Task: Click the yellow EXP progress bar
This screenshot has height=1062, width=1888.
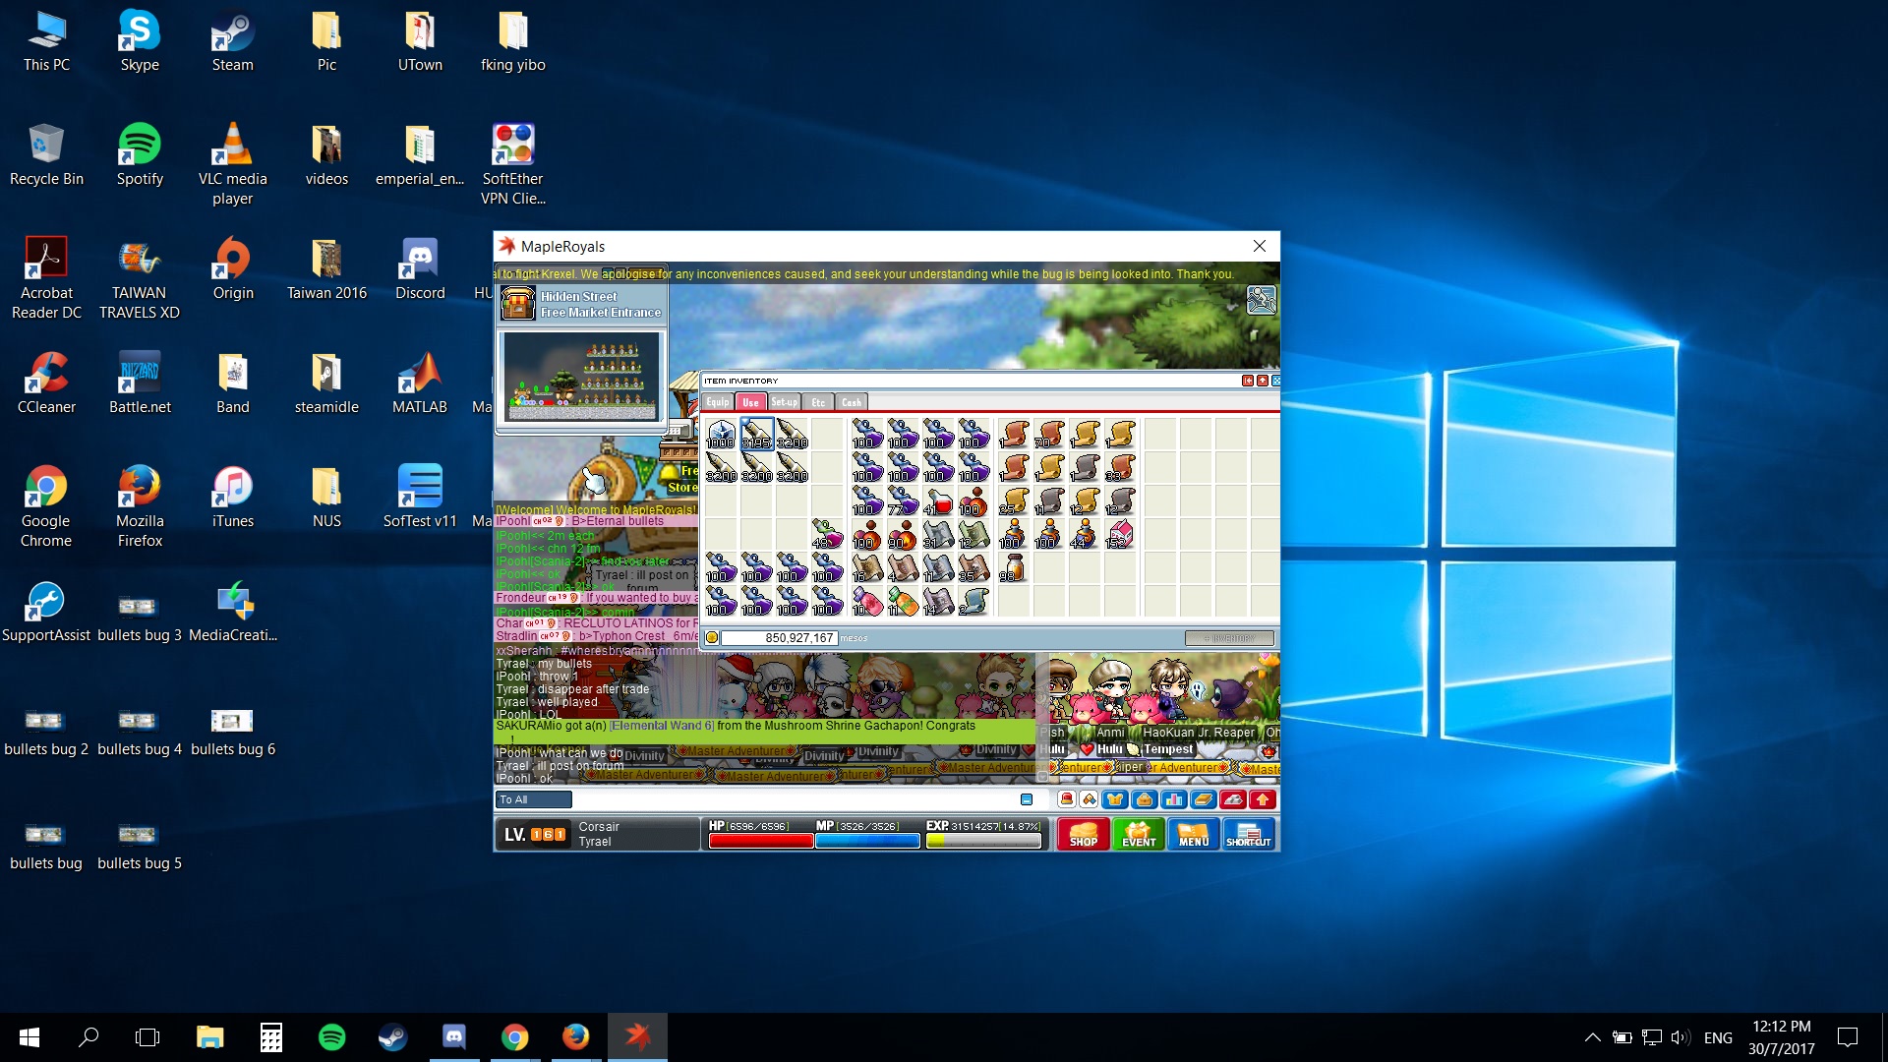Action: [x=983, y=841]
